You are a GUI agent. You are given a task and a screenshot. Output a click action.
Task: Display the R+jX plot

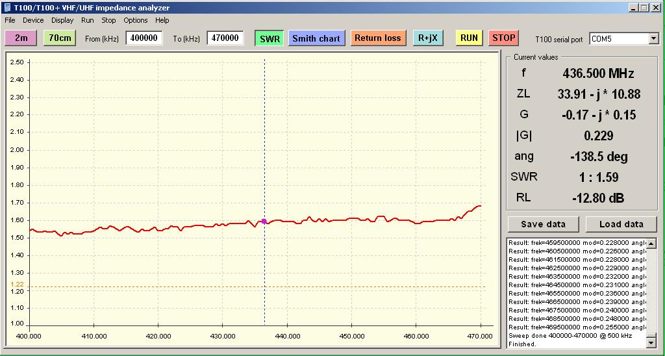(x=427, y=38)
